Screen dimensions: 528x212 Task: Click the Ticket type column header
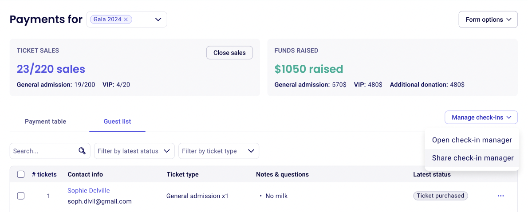[182, 174]
